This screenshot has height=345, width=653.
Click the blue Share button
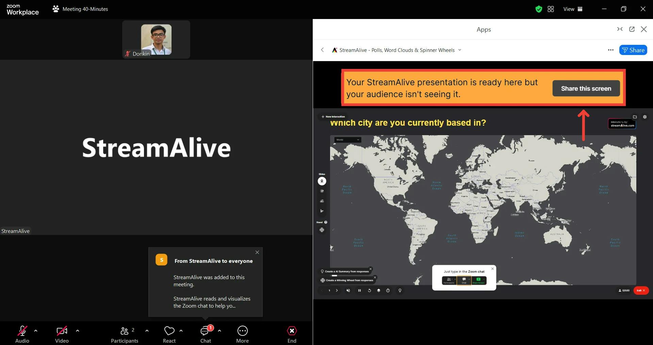[633, 50]
